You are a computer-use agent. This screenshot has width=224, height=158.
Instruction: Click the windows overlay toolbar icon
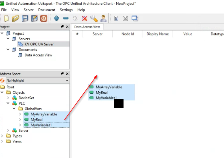(x=135, y=18)
